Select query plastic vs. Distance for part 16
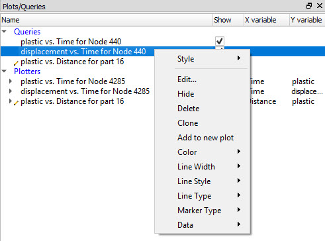The width and height of the screenshot is (325, 241). click(72, 62)
